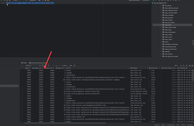Click the revert changes icon in grid toolbar
194x126 pixels.
point(54,66)
